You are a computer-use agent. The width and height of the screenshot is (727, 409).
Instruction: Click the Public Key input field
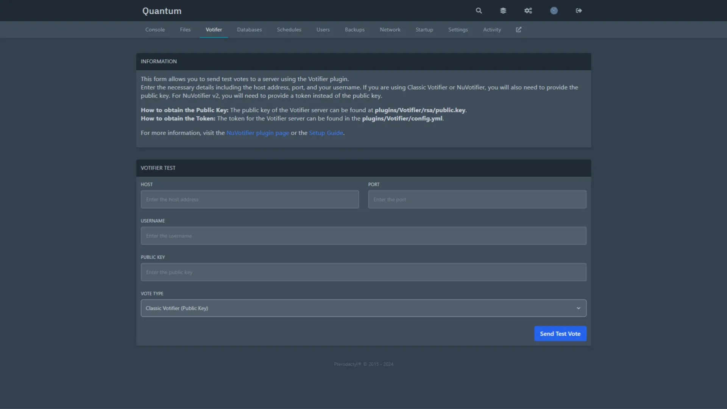click(x=363, y=272)
